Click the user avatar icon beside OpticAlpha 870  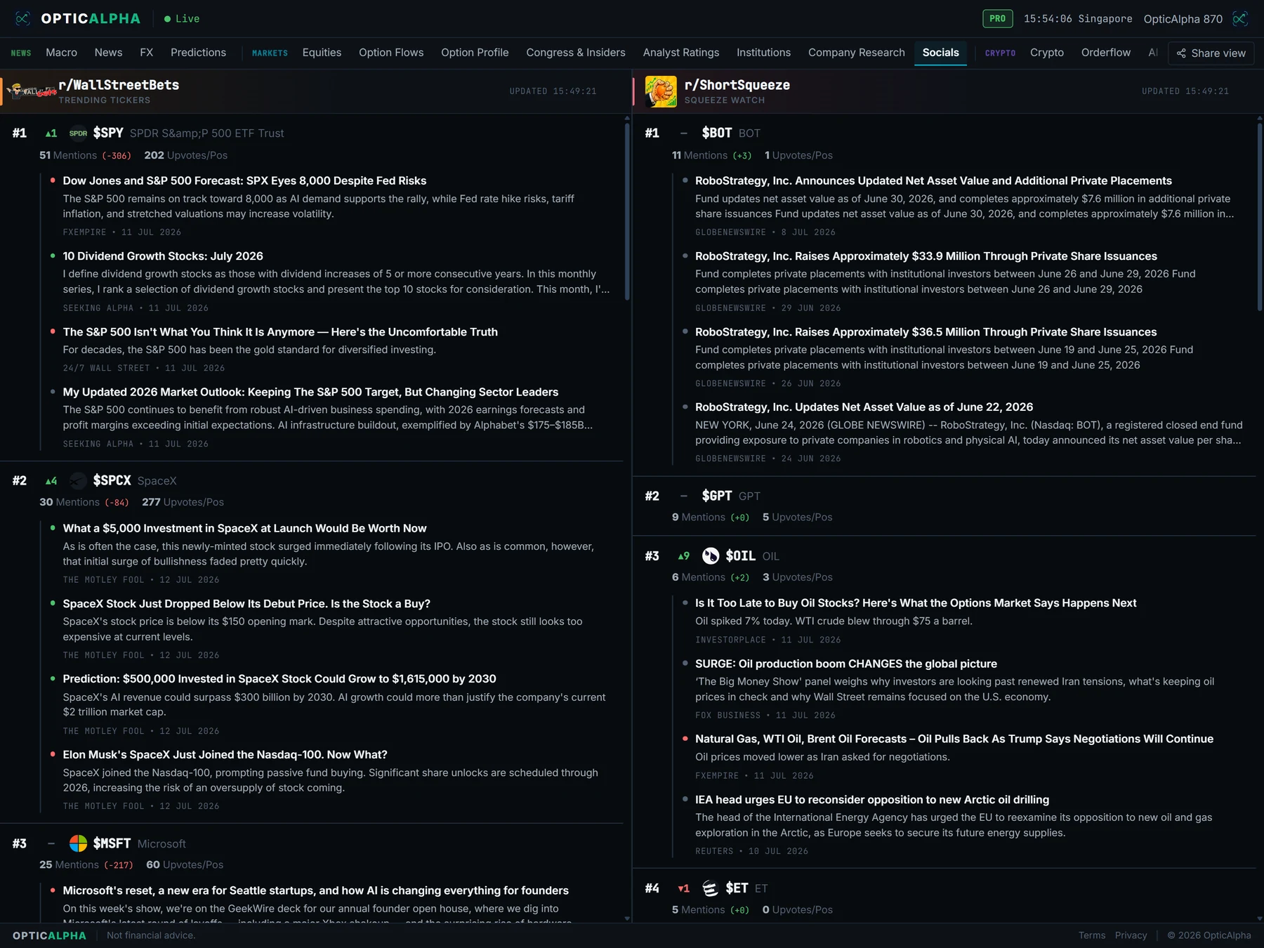pos(1240,18)
